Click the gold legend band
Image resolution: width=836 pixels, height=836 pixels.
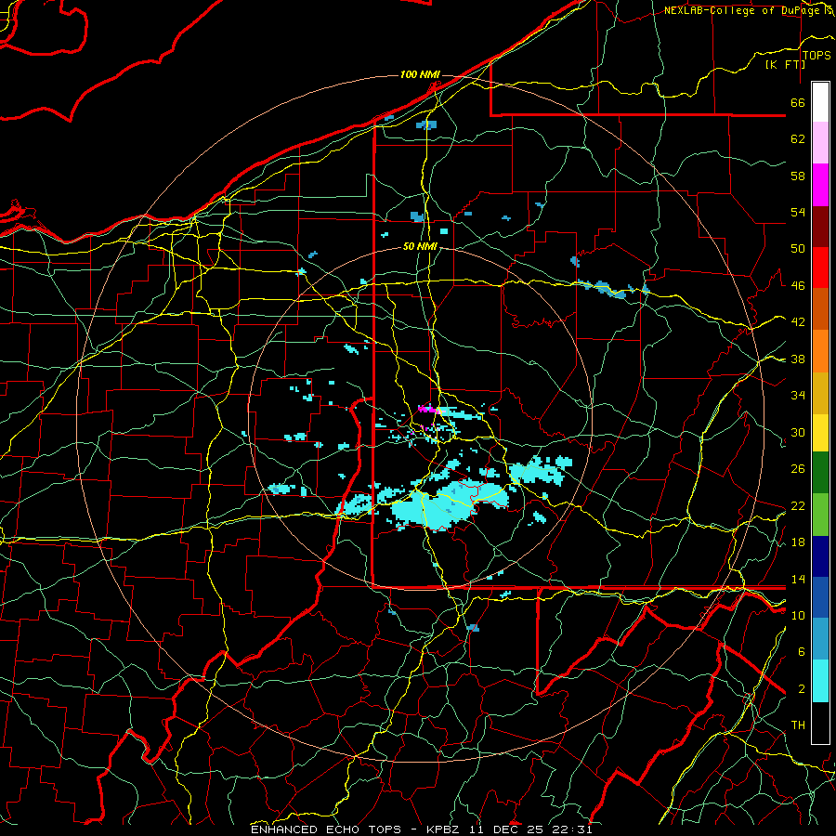coord(820,393)
